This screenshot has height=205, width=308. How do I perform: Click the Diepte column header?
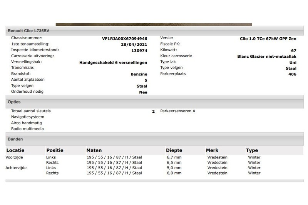[174, 150]
